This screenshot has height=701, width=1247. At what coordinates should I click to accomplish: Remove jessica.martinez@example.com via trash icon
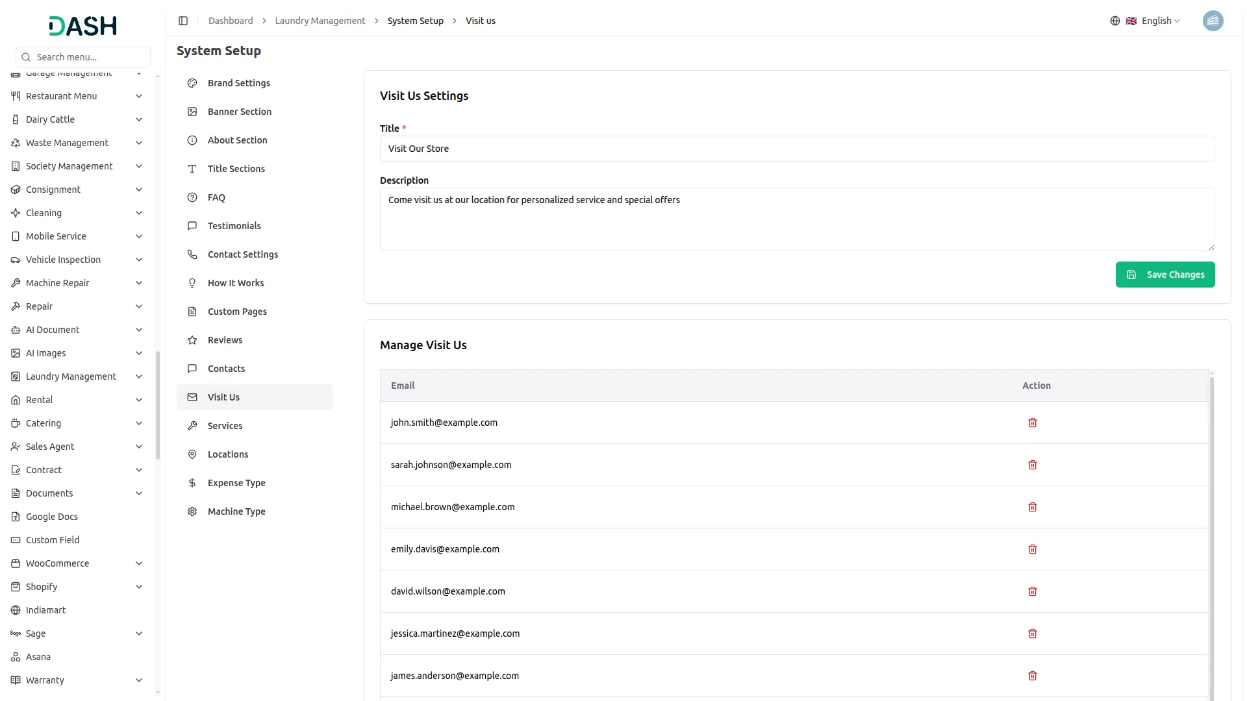1033,633
